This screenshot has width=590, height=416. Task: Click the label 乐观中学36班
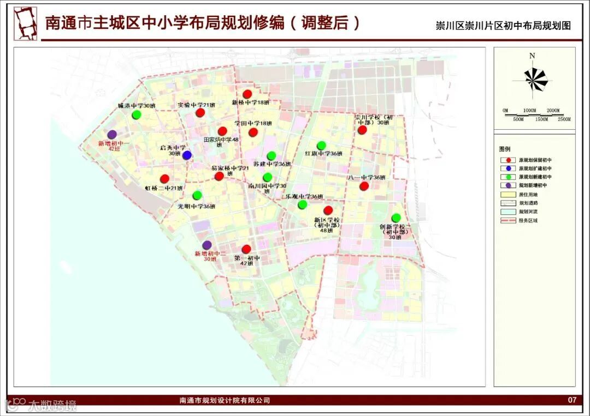pos(304,196)
